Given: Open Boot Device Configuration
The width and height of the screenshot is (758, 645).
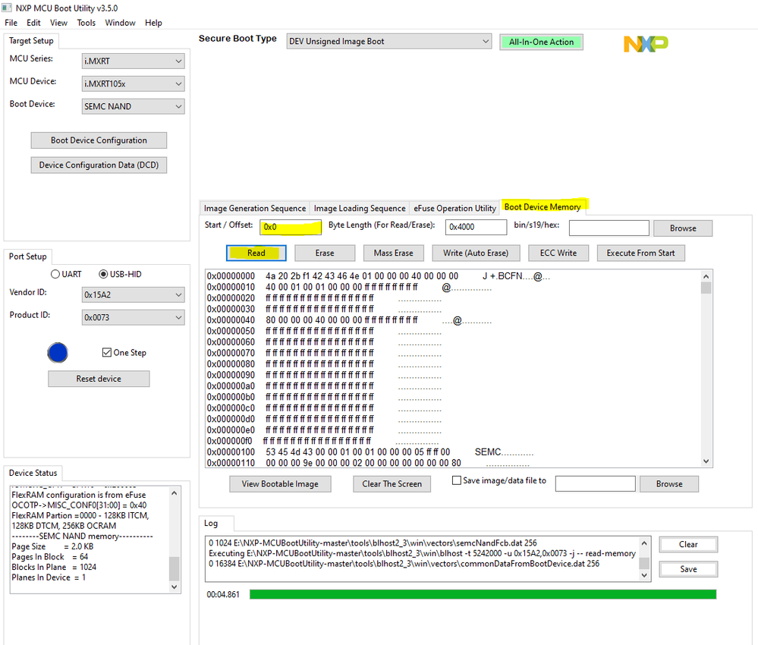Looking at the screenshot, I should point(99,140).
